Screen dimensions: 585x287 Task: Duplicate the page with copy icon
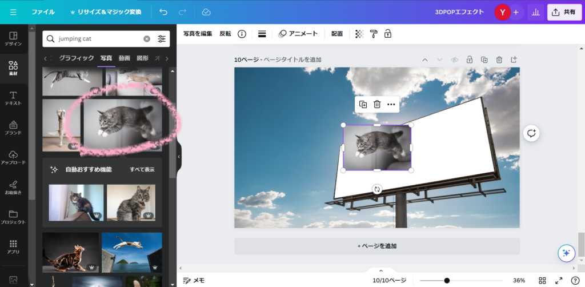tap(484, 59)
